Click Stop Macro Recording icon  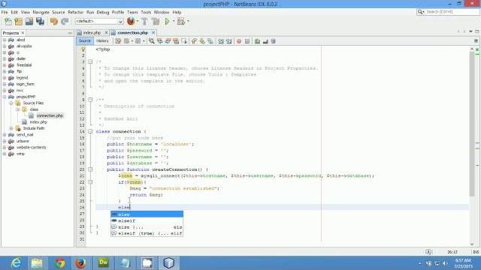point(247,41)
